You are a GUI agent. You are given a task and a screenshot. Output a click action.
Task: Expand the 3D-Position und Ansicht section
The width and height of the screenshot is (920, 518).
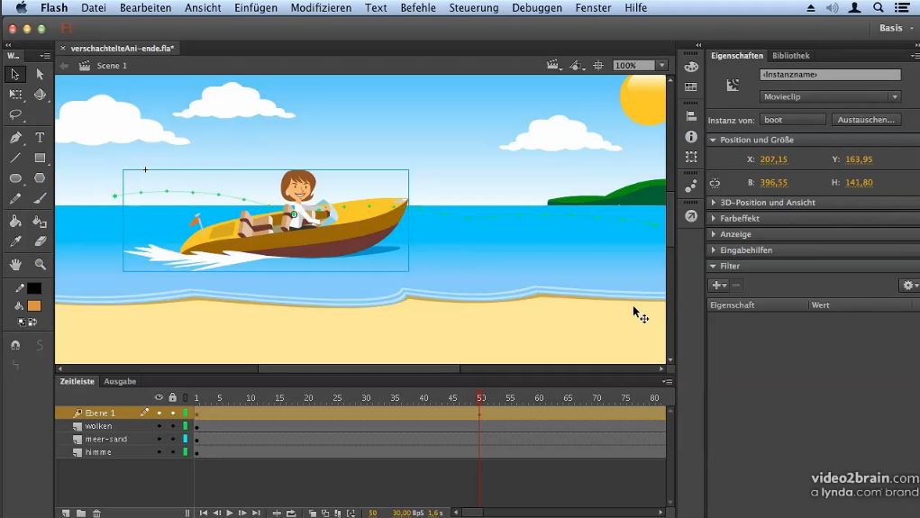coord(713,203)
